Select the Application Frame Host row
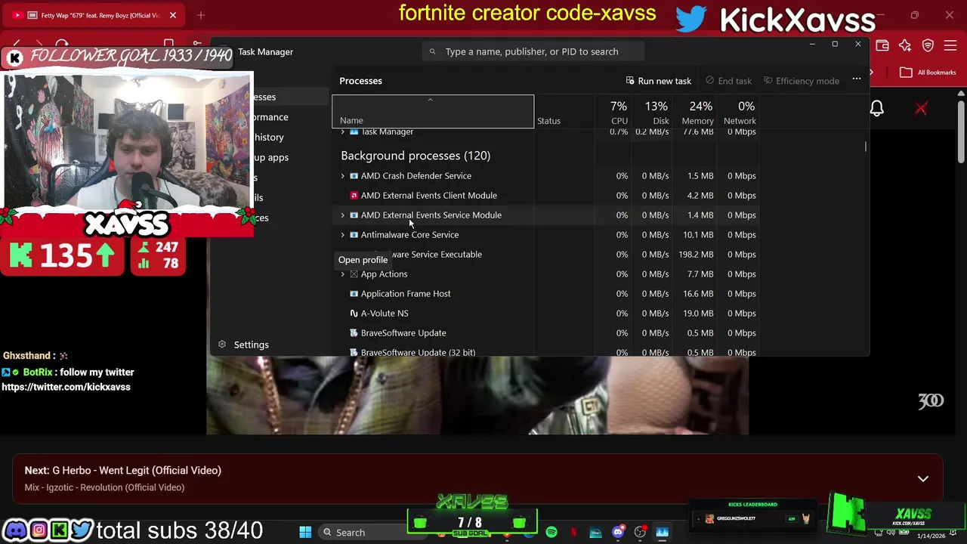Viewport: 967px width, 544px height. click(x=545, y=294)
